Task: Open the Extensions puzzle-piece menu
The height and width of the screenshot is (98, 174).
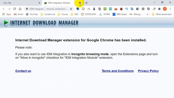Action: coord(159,9)
